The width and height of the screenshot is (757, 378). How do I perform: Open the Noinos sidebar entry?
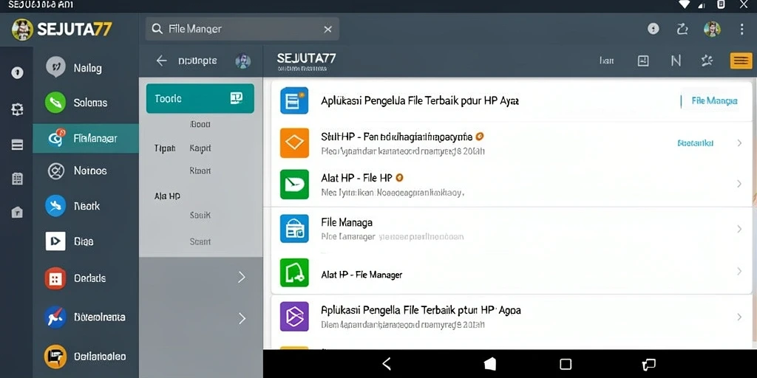(86, 171)
